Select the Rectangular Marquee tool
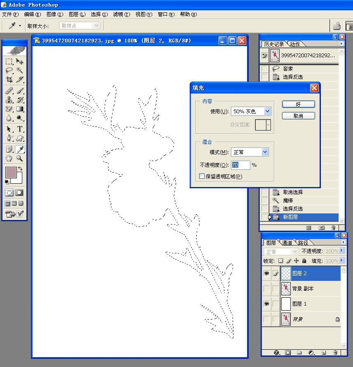 pos(9,61)
